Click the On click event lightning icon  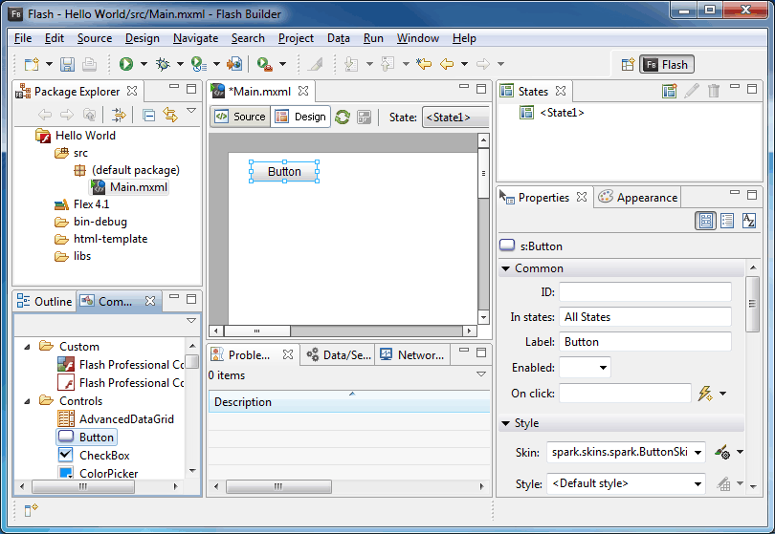tap(705, 394)
